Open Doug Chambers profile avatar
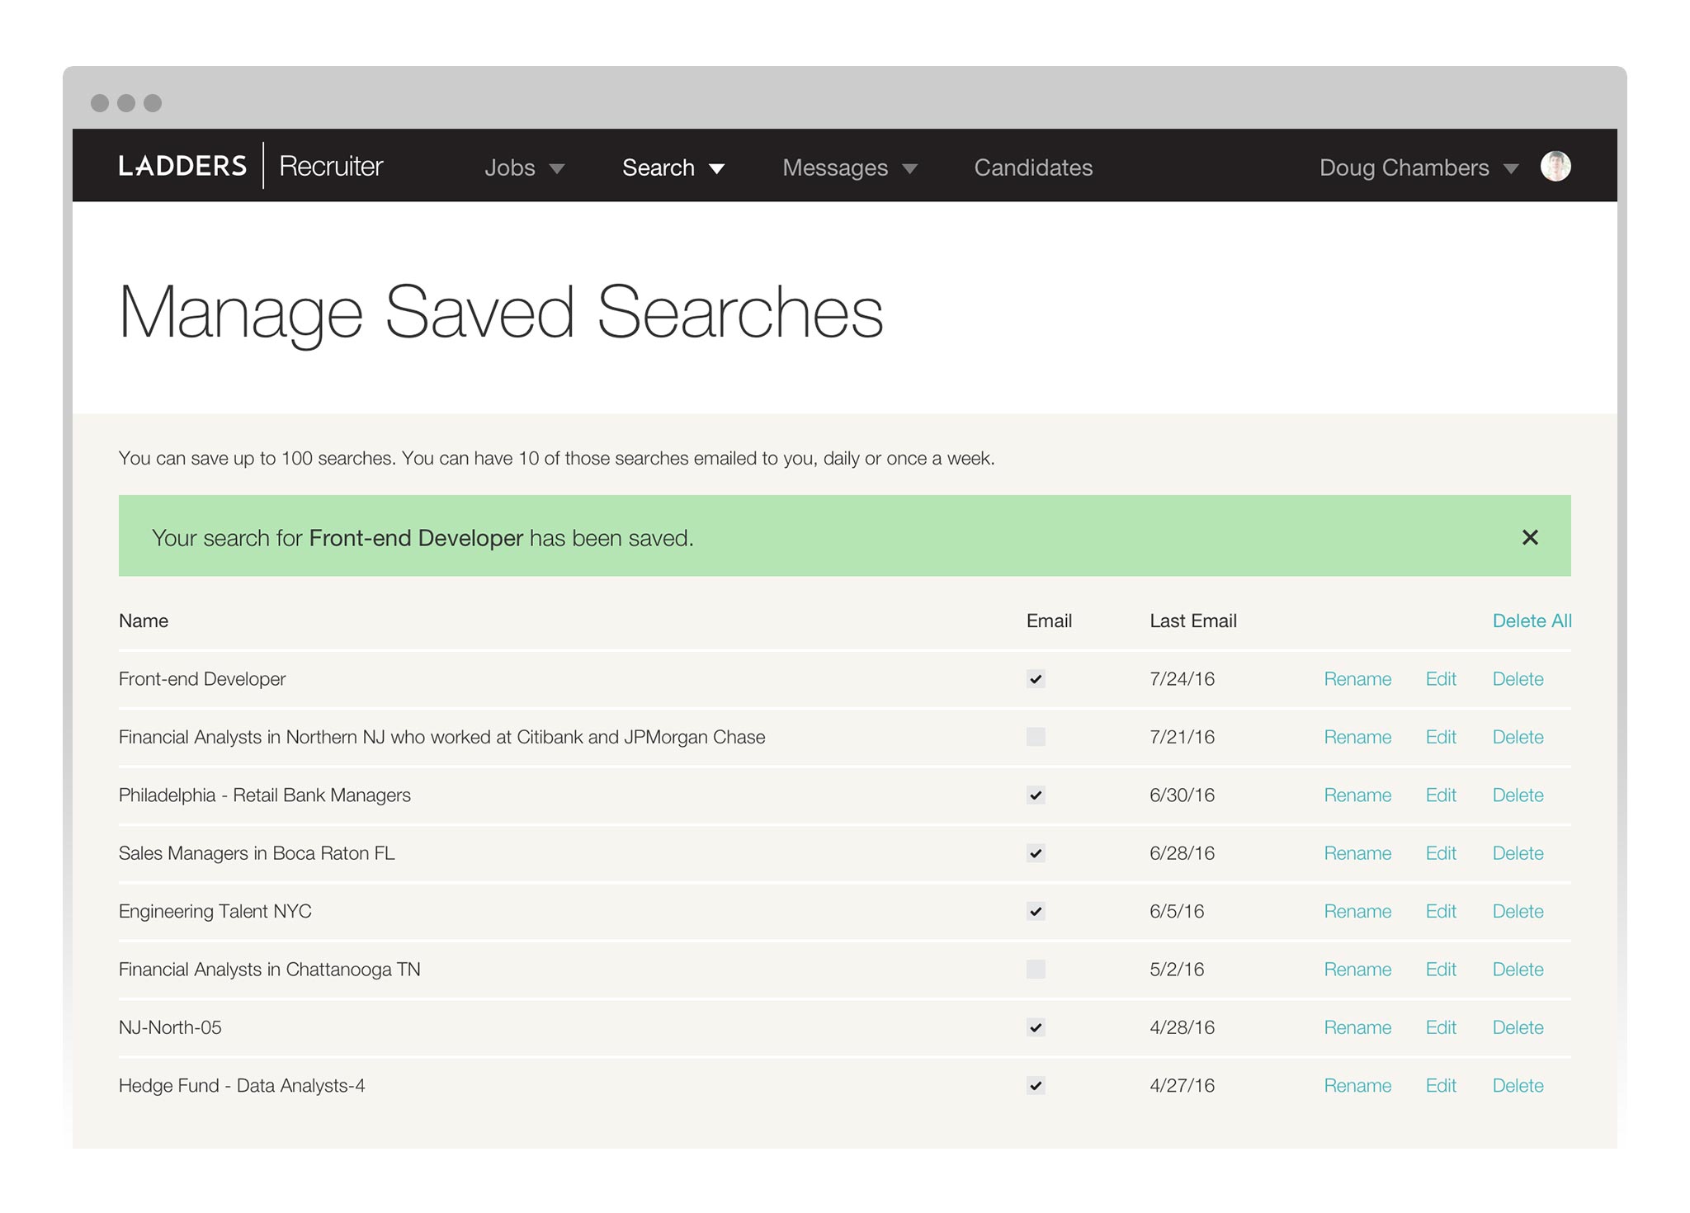The width and height of the screenshot is (1690, 1213). [1555, 166]
